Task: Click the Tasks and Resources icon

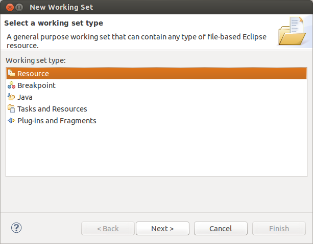Action: pyautogui.click(x=11, y=108)
